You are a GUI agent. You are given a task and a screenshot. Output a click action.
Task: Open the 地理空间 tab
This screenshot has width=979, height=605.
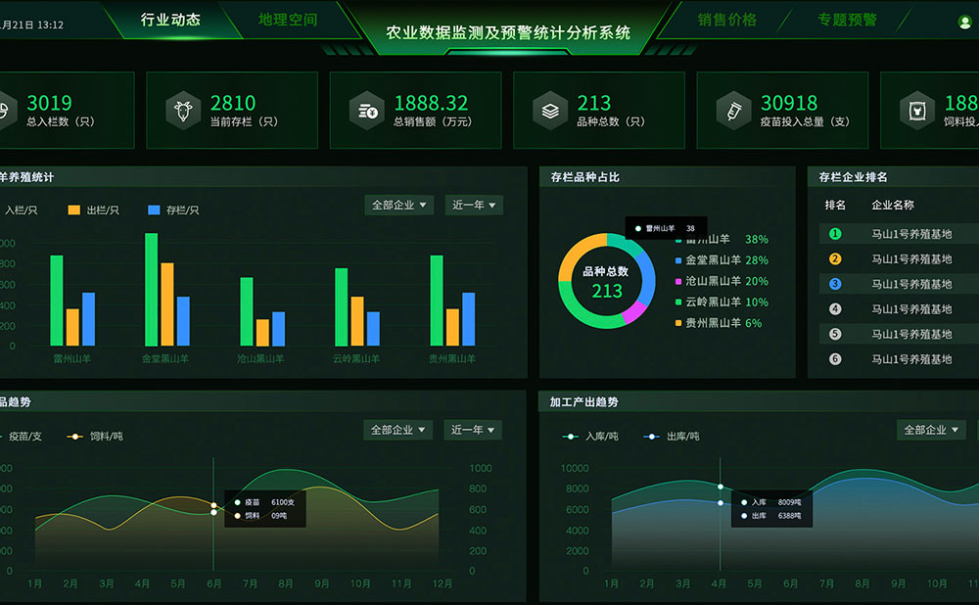290,18
